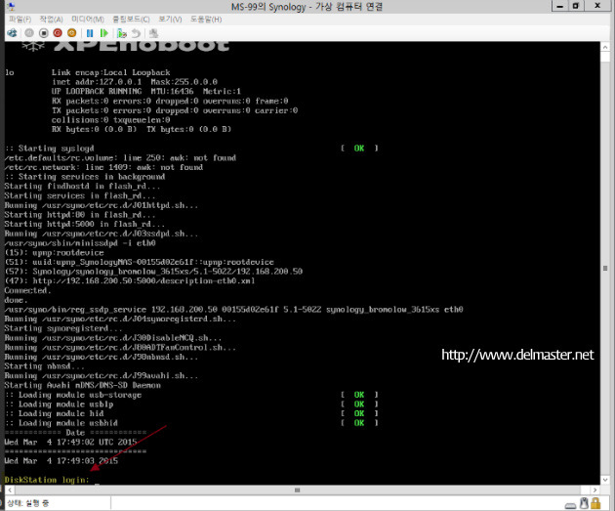Create a checkpoint using the toolbar icon
Screen dimensions: 615x511
[x=122, y=33]
